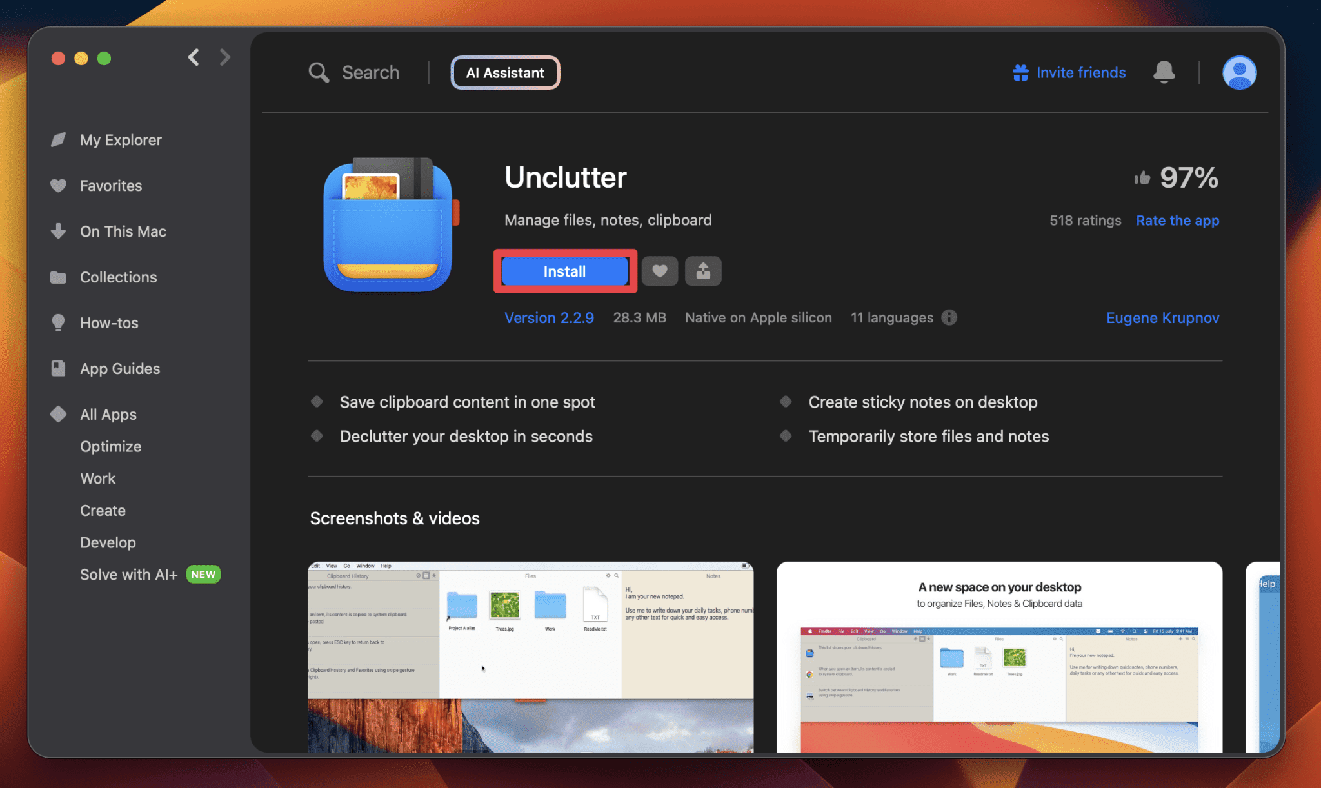Open My Explorer section
The height and width of the screenshot is (788, 1321).
pyautogui.click(x=120, y=139)
